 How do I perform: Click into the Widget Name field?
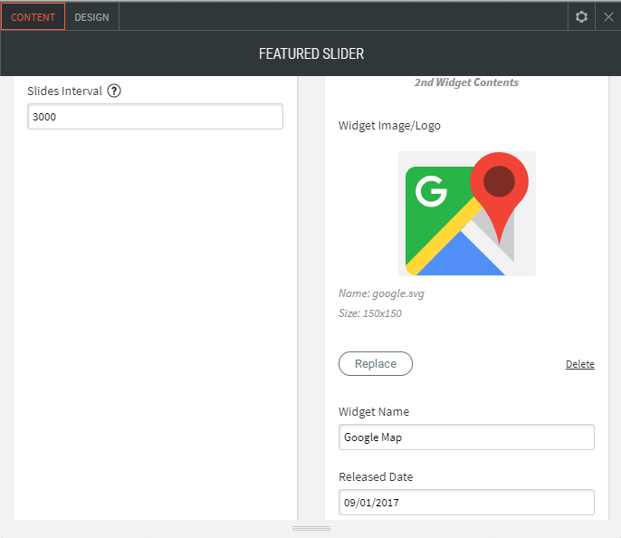[x=466, y=437]
